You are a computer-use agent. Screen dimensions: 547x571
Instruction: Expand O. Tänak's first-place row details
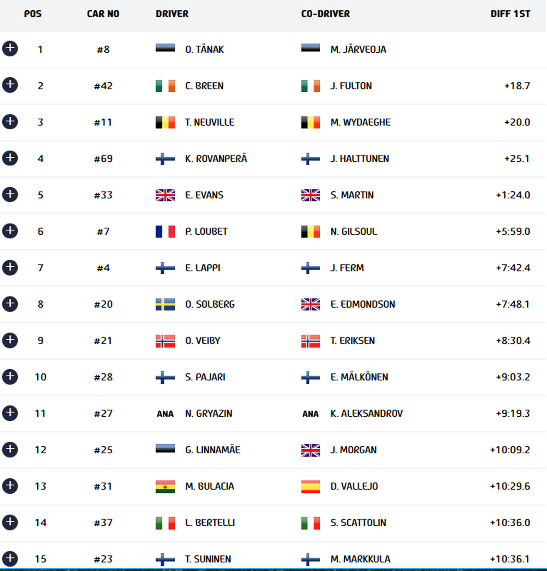tap(10, 48)
